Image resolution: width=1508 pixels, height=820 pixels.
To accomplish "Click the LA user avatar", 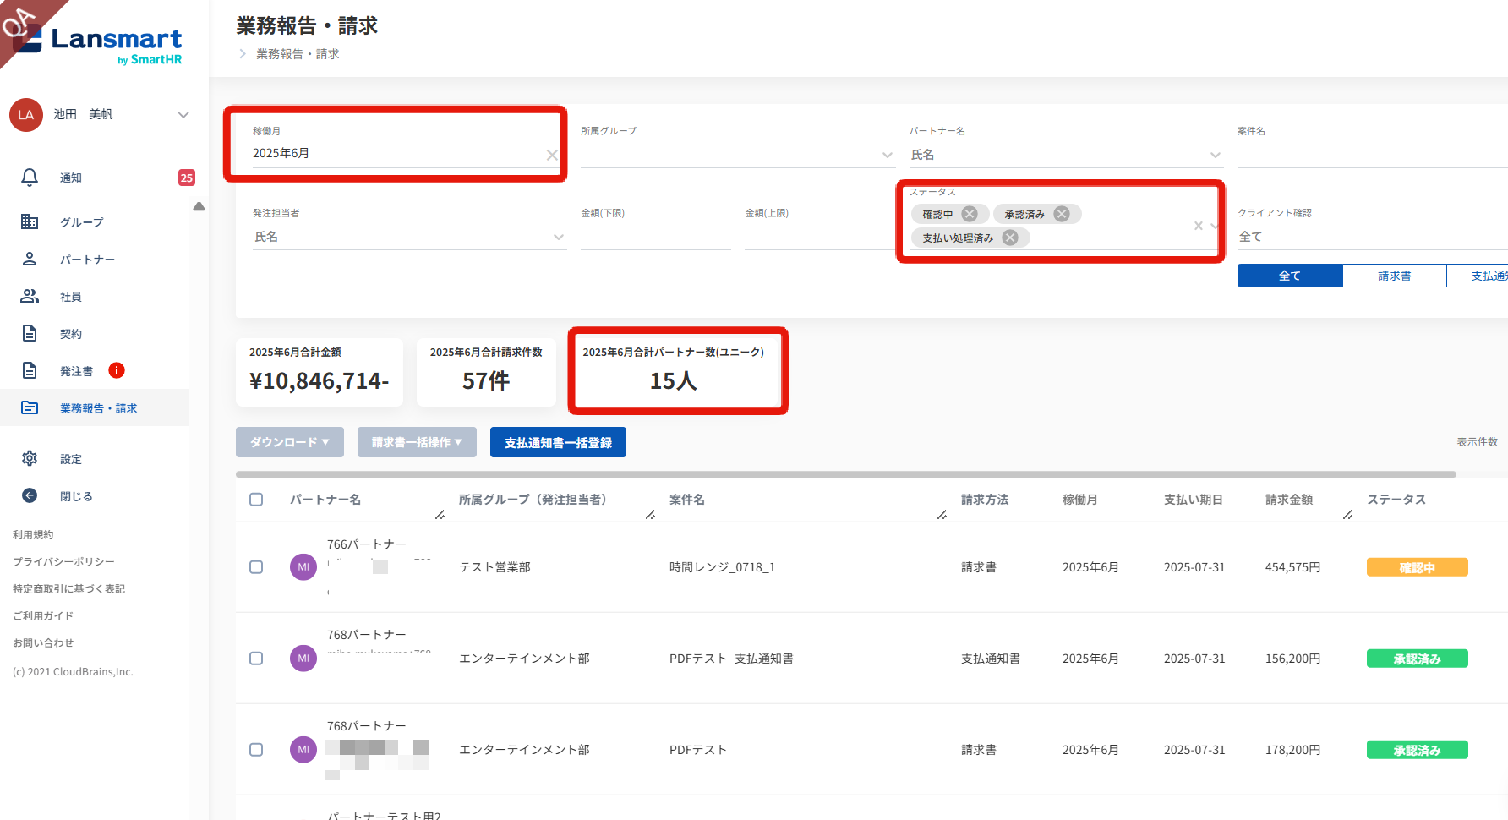I will point(26,115).
